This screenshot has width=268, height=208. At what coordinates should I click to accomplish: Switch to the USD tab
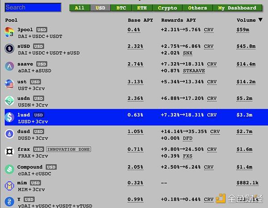(x=100, y=8)
